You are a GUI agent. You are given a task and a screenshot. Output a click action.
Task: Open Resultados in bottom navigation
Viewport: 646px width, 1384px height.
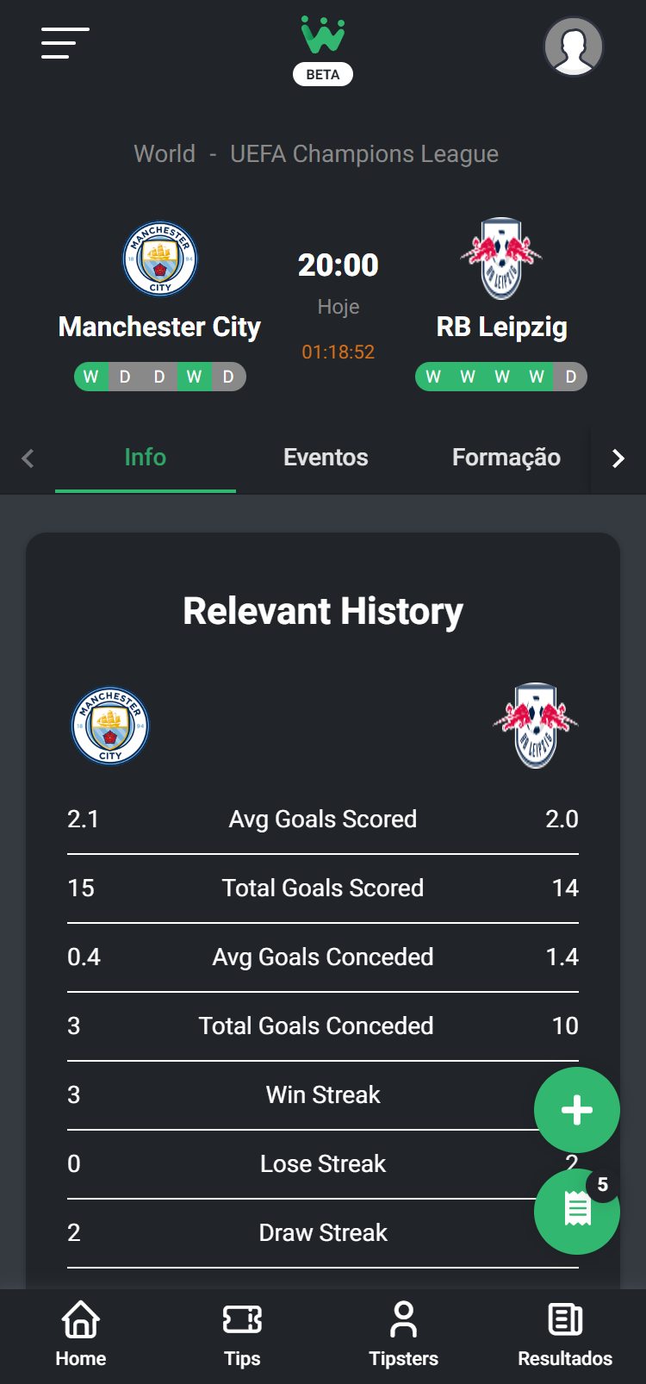[x=565, y=1334]
